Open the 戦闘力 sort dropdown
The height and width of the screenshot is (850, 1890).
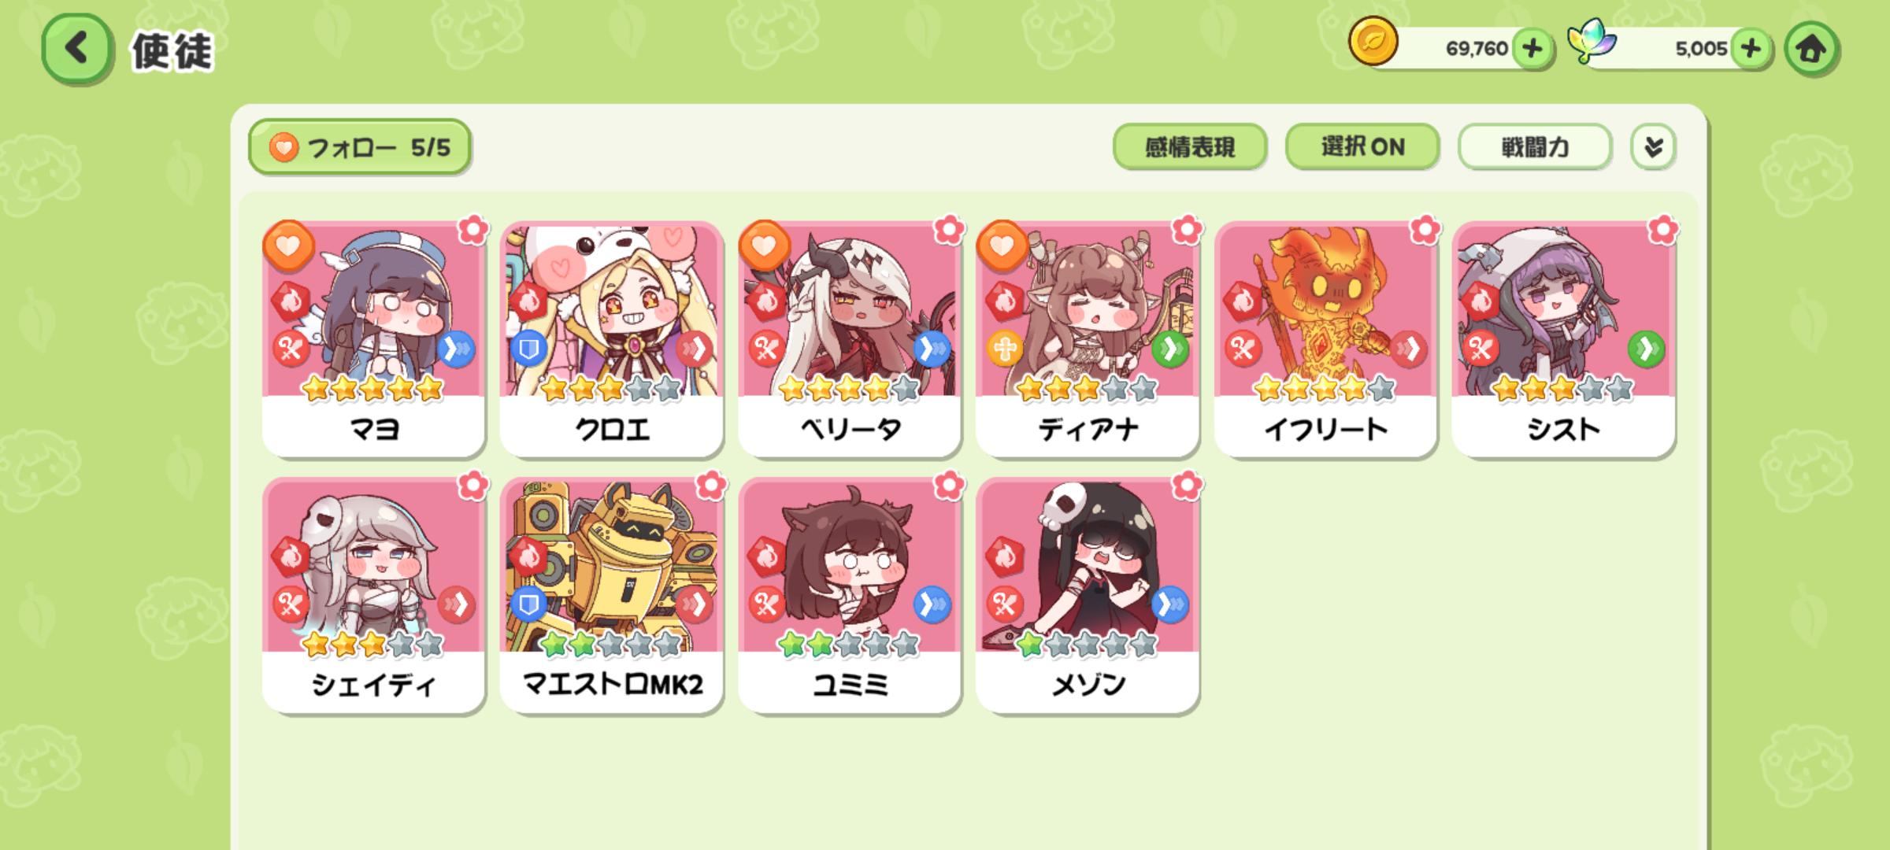click(x=1534, y=146)
